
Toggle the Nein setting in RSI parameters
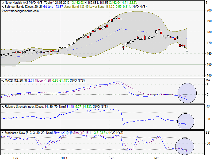point(63,106)
